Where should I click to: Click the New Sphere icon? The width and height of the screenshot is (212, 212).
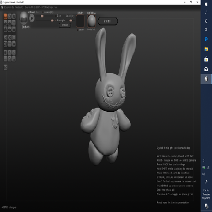[x=5, y=52]
